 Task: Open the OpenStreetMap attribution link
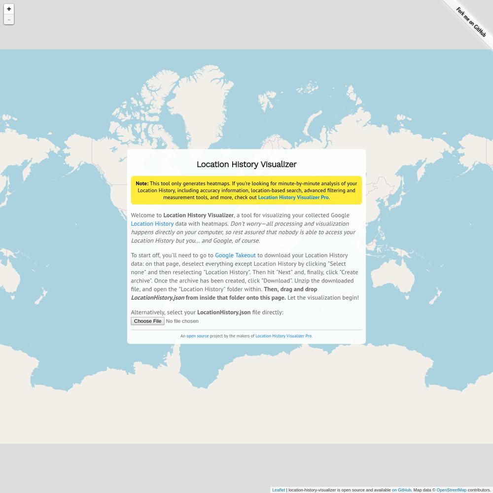(451, 490)
